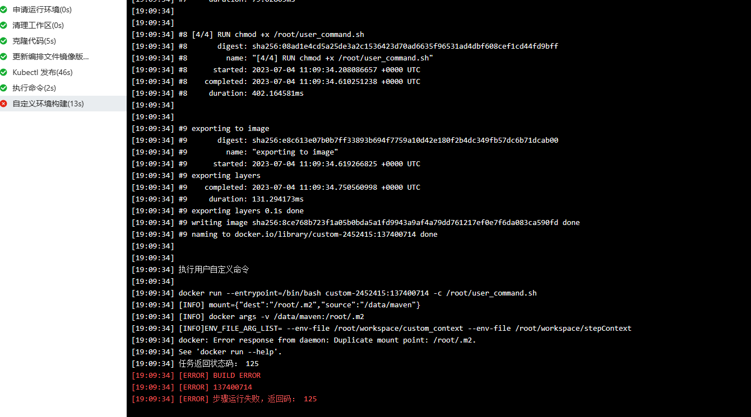View the Kubectl 发布(46s) step log

pyautogui.click(x=63, y=72)
